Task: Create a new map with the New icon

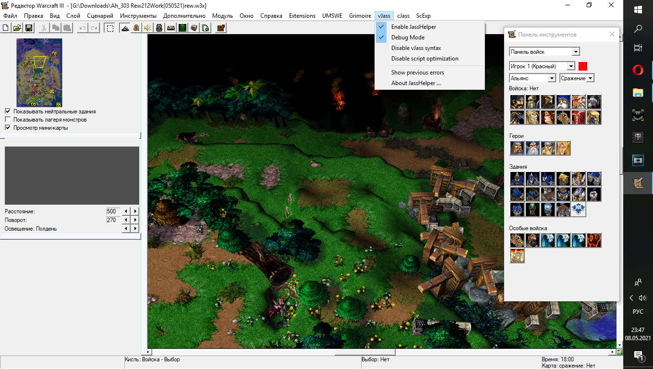Action: tap(6, 28)
